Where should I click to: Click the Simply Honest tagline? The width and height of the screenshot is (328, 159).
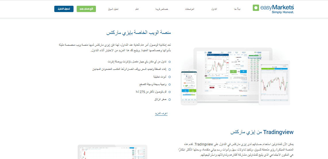(x=283, y=12)
